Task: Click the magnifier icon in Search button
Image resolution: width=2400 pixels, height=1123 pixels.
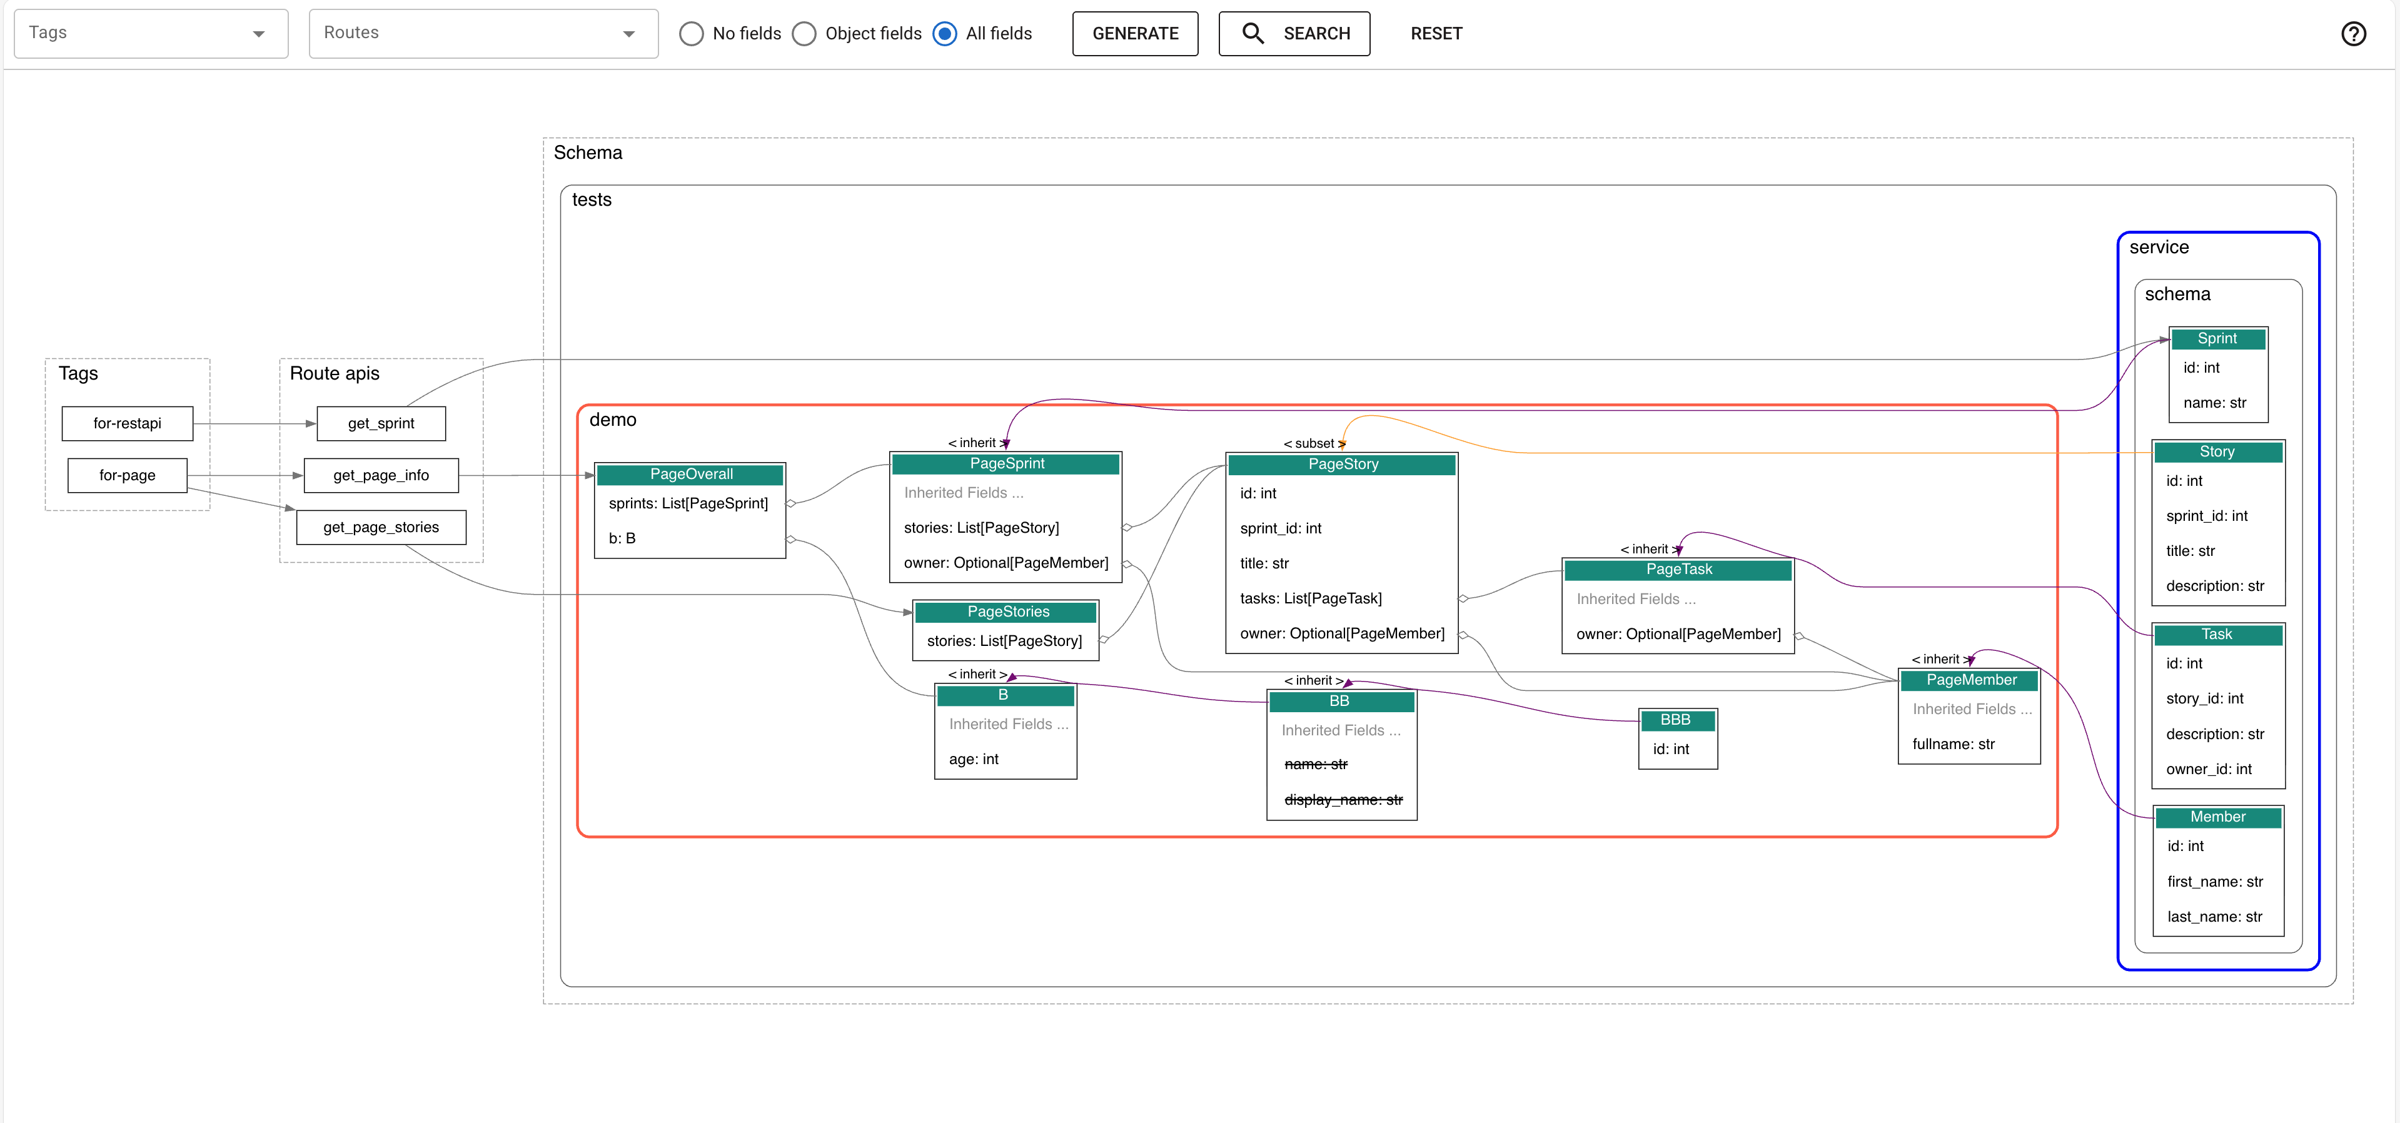Action: point(1252,34)
